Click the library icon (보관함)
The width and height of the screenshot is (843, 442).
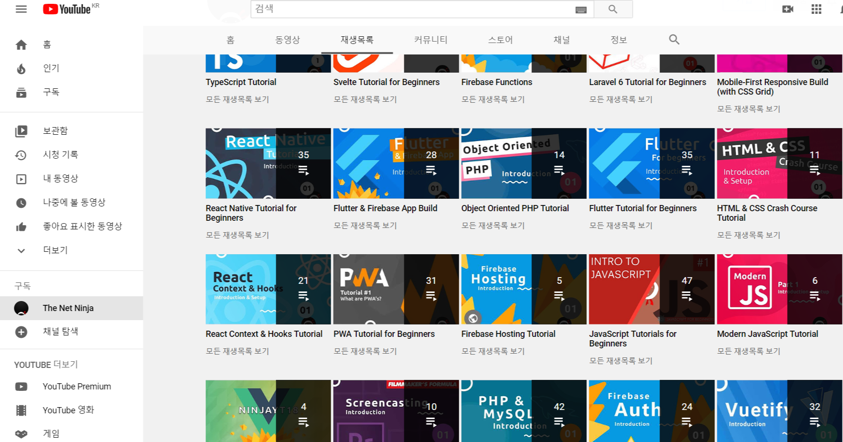coord(21,131)
